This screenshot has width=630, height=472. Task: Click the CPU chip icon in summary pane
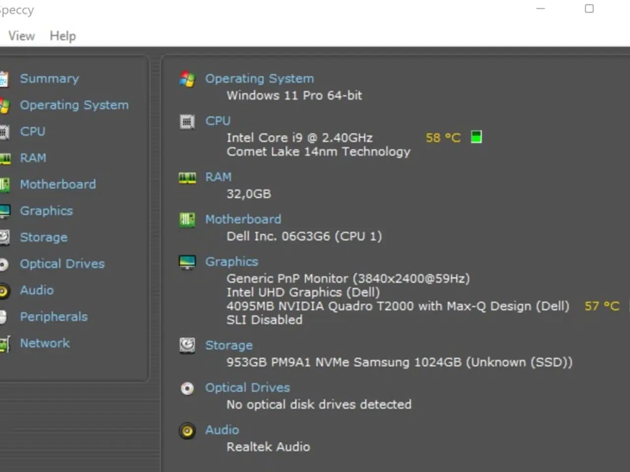(187, 121)
